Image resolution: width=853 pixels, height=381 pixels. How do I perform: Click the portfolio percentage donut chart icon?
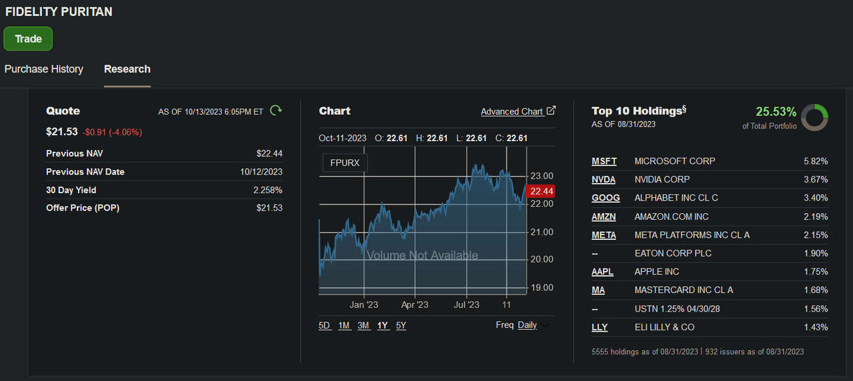pyautogui.click(x=814, y=118)
